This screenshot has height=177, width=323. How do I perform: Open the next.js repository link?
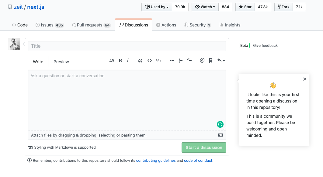[36, 7]
